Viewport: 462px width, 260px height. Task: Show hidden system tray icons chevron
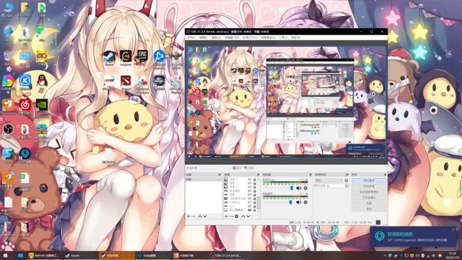385,255
